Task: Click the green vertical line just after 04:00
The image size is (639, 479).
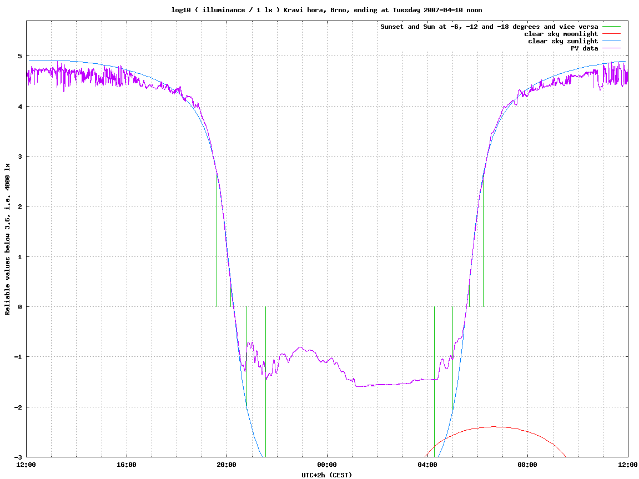Action: 435,382
